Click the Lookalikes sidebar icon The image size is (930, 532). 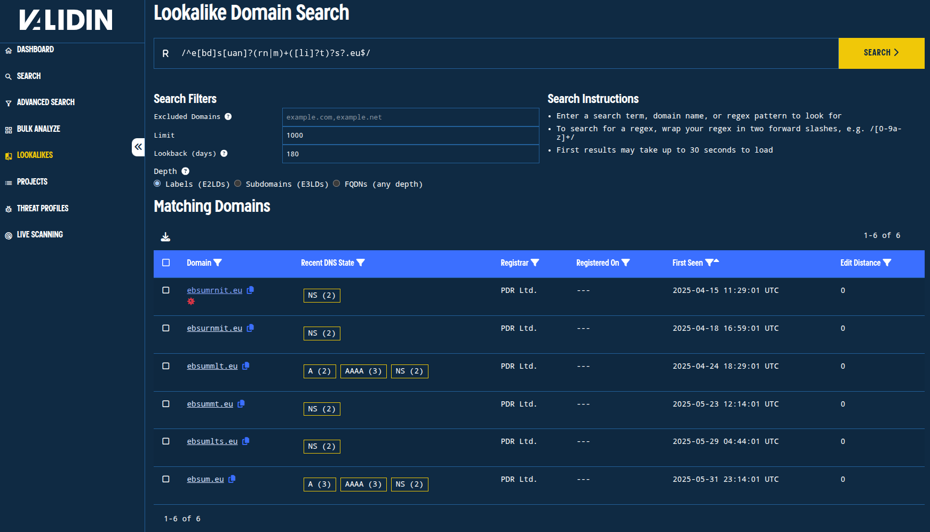tap(9, 156)
